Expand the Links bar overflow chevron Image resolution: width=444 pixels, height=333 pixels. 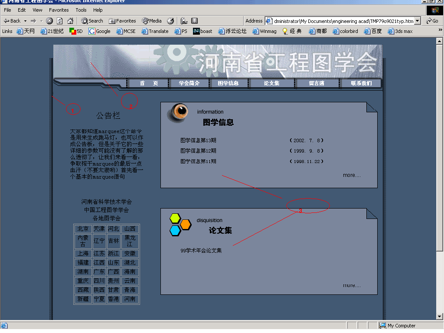point(440,30)
